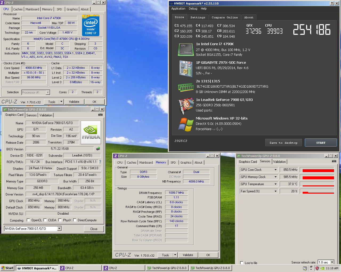Switch to Caches tab in top CPU-Z window
The image size is (341, 272).
click(18, 9)
